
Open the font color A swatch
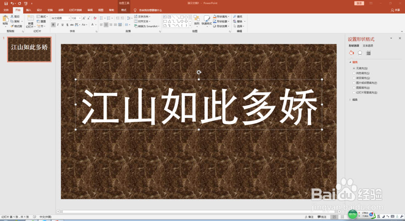click(x=92, y=25)
